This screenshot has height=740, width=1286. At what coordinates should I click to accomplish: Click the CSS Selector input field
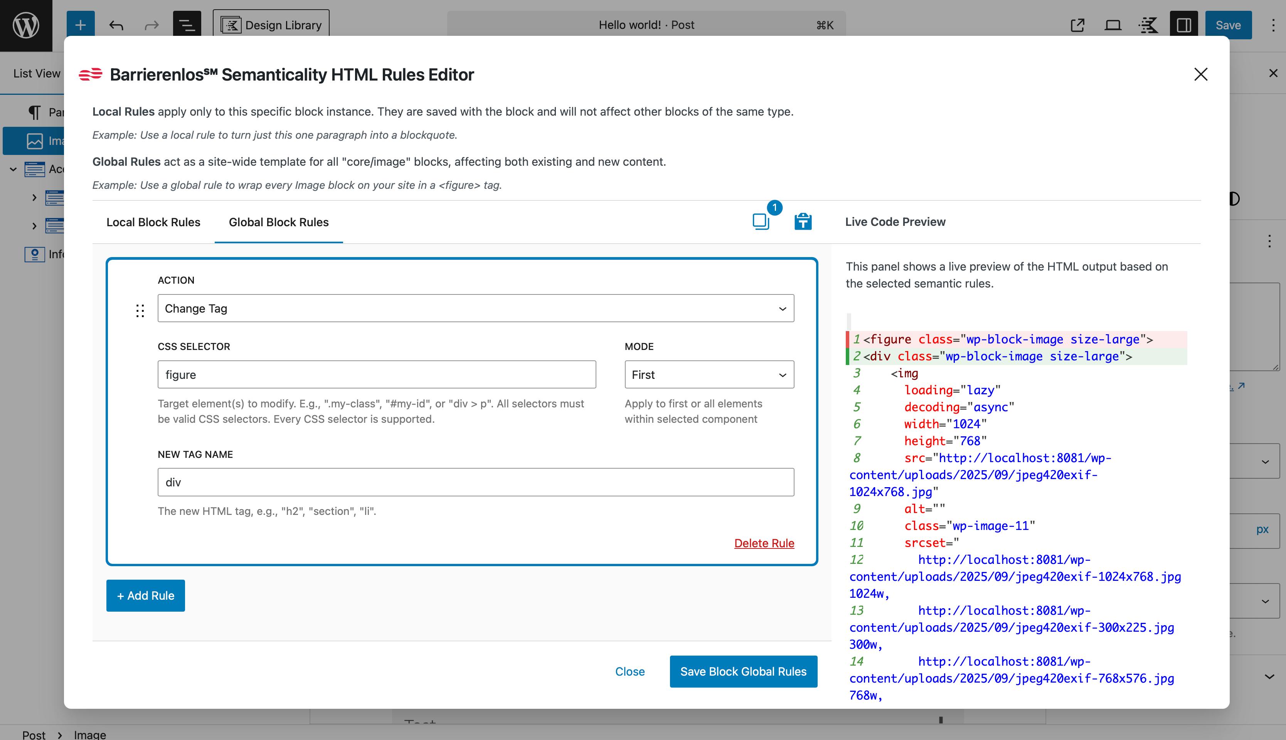click(376, 375)
